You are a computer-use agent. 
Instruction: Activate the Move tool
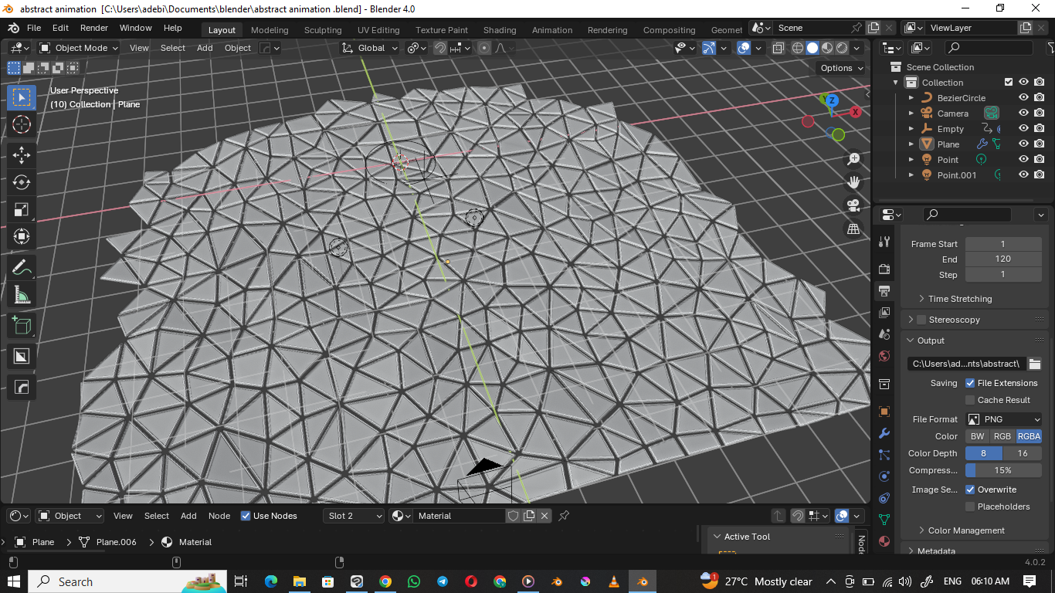click(22, 154)
